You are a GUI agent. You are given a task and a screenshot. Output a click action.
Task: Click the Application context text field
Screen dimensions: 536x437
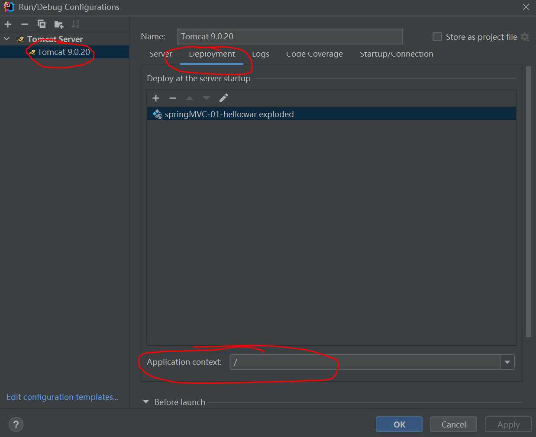coord(365,362)
